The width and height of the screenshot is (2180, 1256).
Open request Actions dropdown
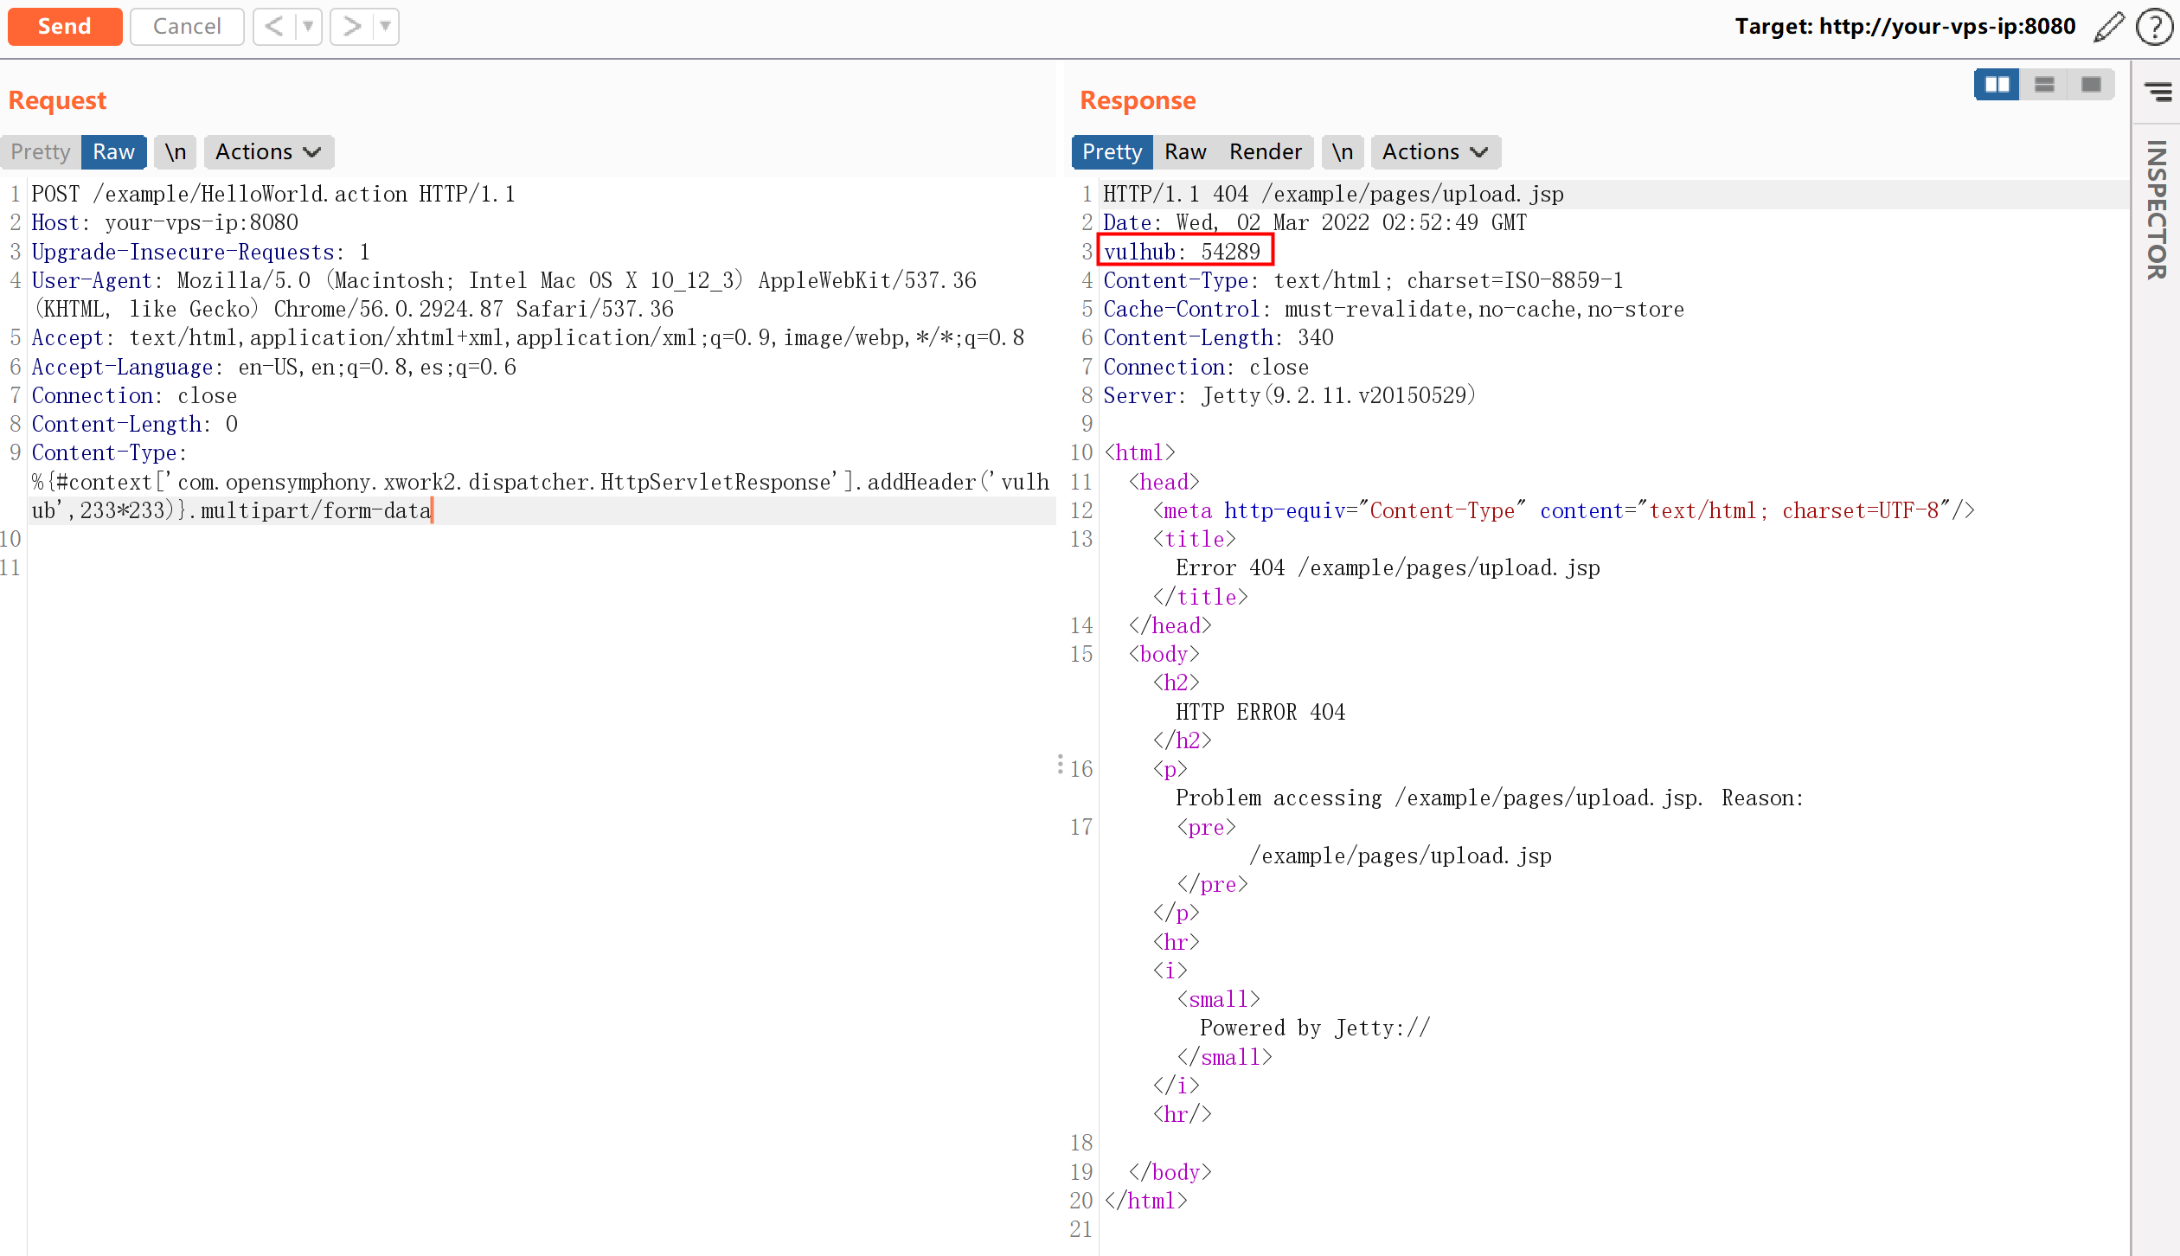tap(268, 152)
